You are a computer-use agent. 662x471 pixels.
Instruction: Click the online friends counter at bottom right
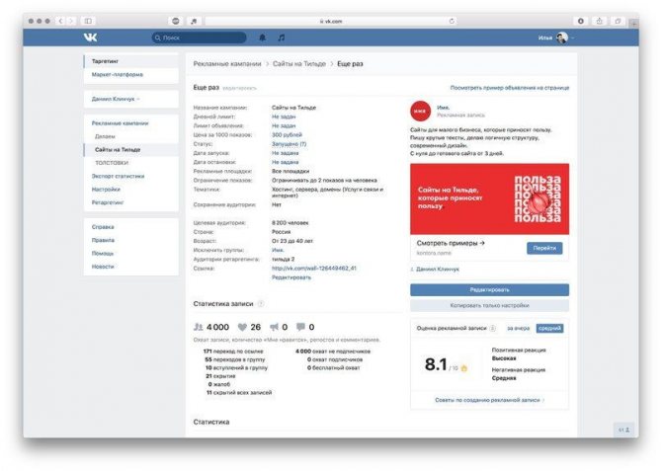pyautogui.click(x=624, y=430)
